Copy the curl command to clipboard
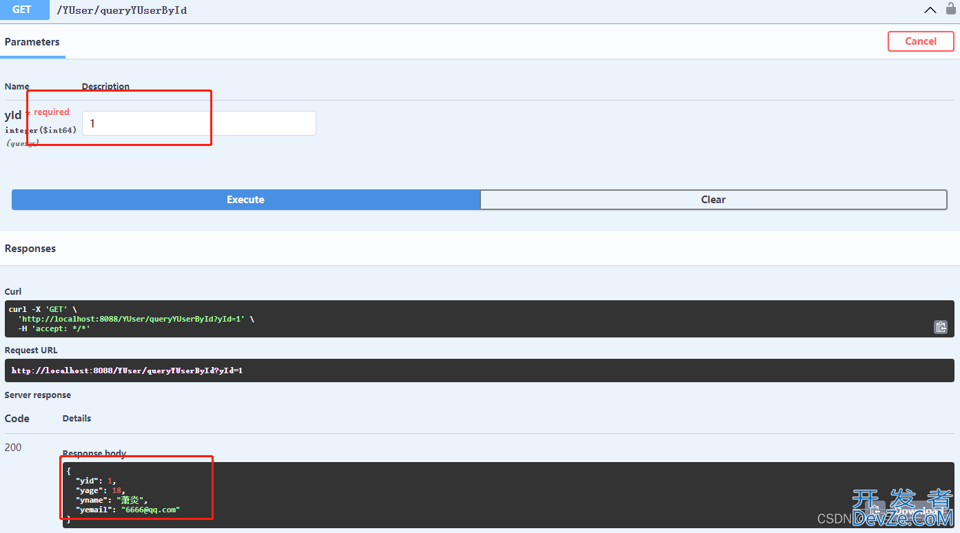The height and width of the screenshot is (533, 960). (x=941, y=327)
